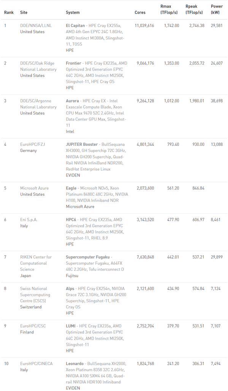228x391 pixels.
Task: Open the DOE/NNSA/LLNL site link
Action: 35,26
